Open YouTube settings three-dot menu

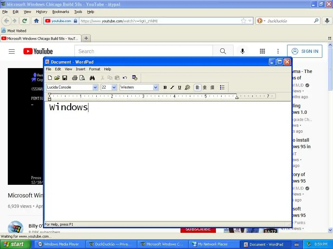(278, 51)
